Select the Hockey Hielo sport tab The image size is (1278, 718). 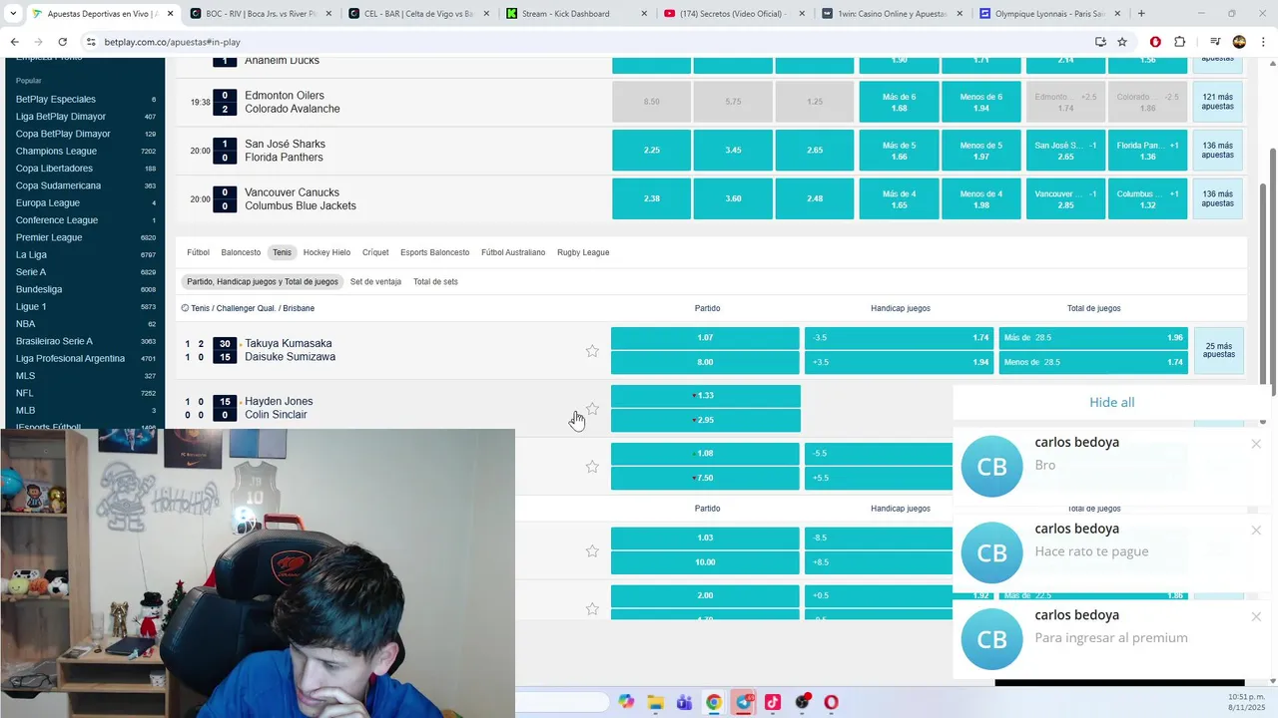[326, 252]
